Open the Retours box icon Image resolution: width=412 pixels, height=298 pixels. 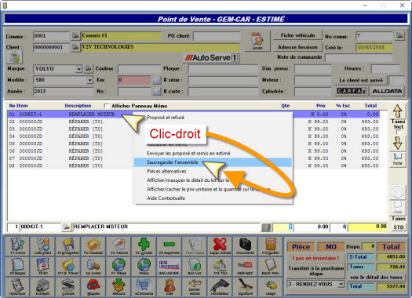(x=118, y=287)
